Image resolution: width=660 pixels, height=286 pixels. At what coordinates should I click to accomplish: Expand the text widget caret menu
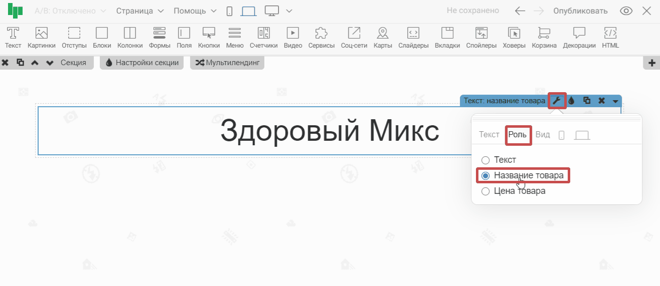click(615, 101)
